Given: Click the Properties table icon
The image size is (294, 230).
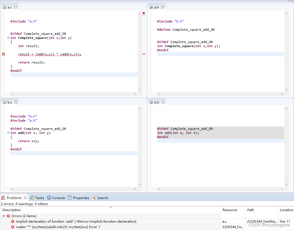Looking at the screenshot, I should (x=70, y=197).
